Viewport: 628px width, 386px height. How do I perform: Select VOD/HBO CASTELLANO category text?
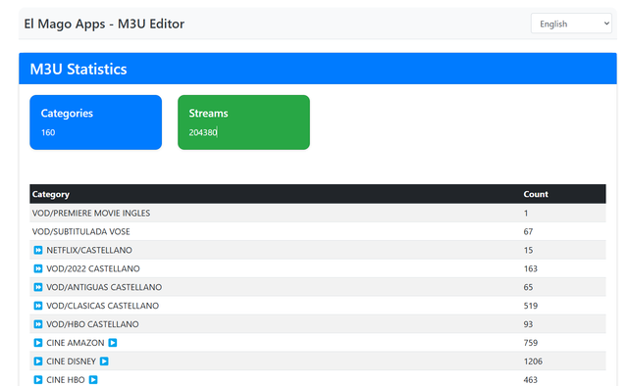point(92,324)
